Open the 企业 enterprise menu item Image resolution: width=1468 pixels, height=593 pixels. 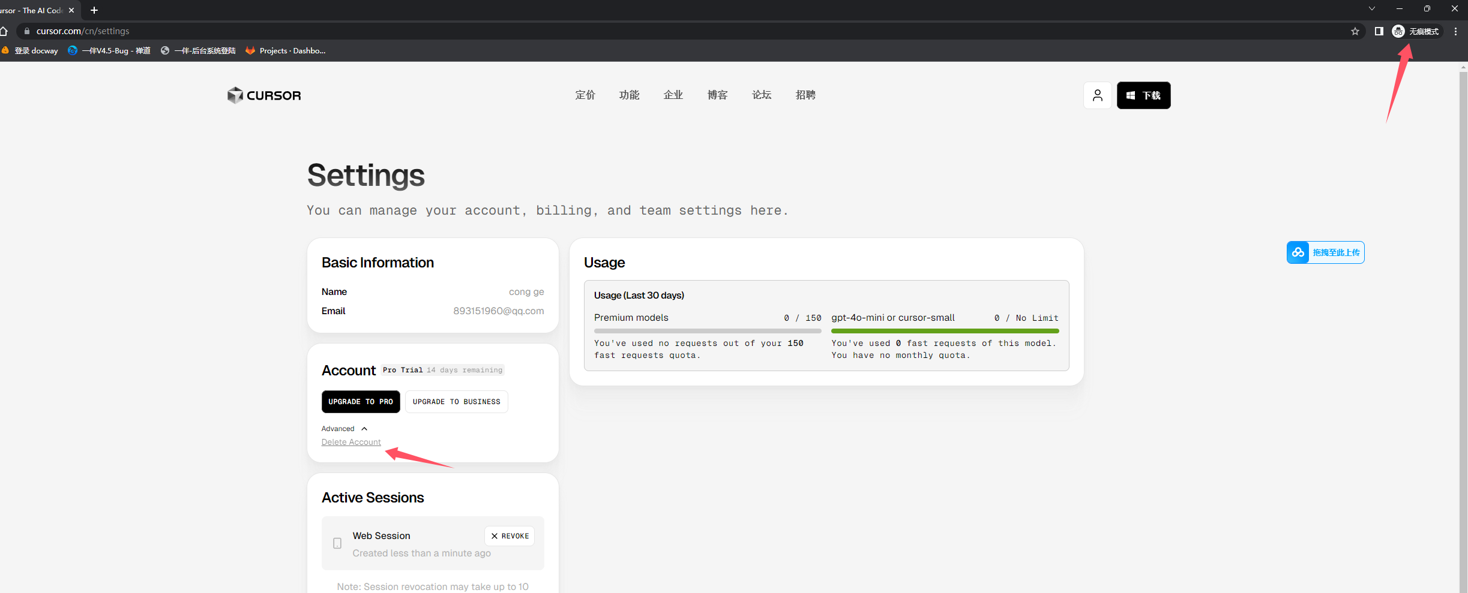coord(673,95)
